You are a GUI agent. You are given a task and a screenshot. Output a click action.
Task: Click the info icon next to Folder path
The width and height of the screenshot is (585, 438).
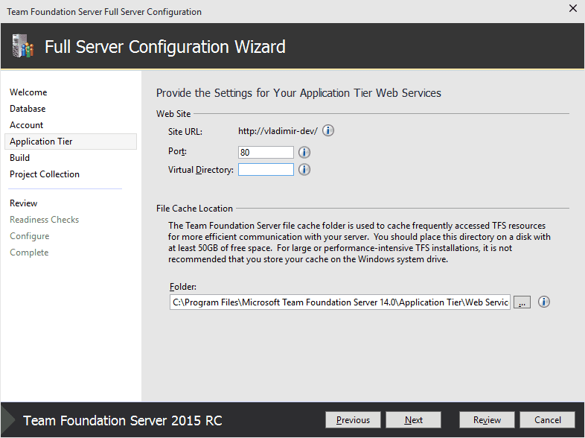[544, 302]
